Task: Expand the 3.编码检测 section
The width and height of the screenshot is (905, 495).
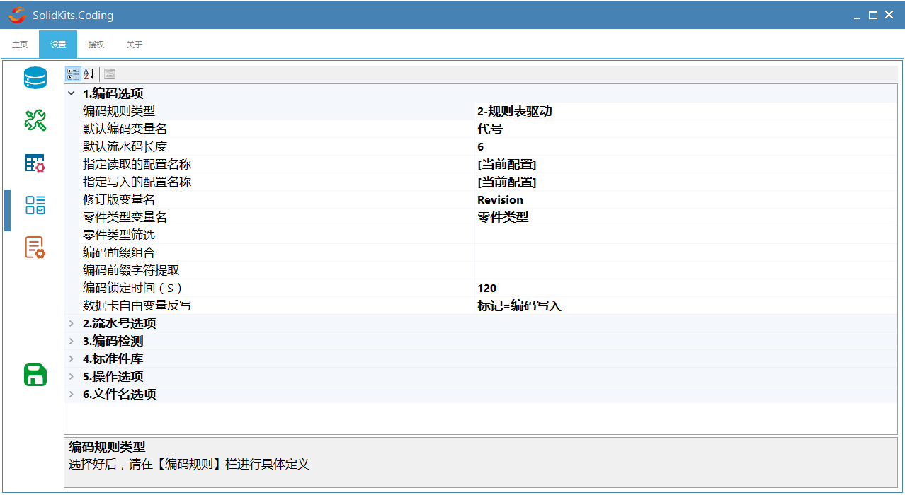Action: [71, 341]
